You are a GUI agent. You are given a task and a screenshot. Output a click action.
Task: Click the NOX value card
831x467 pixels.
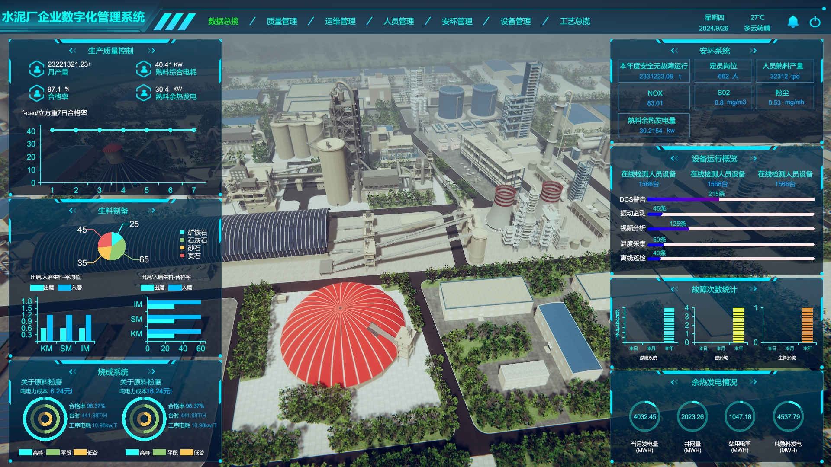coord(654,98)
